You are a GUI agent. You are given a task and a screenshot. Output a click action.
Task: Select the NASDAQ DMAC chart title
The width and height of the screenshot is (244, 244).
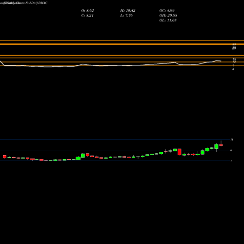coord(37,3)
